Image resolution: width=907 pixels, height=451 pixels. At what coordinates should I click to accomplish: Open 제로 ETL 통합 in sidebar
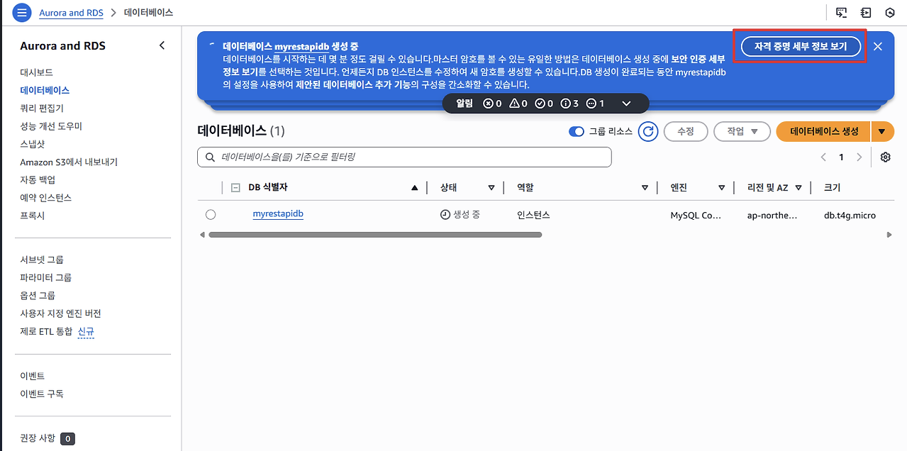[x=46, y=331]
